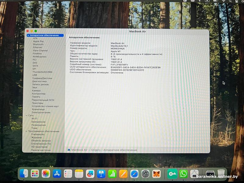
Task: Open the Trash in the Dock
Action: point(221,173)
